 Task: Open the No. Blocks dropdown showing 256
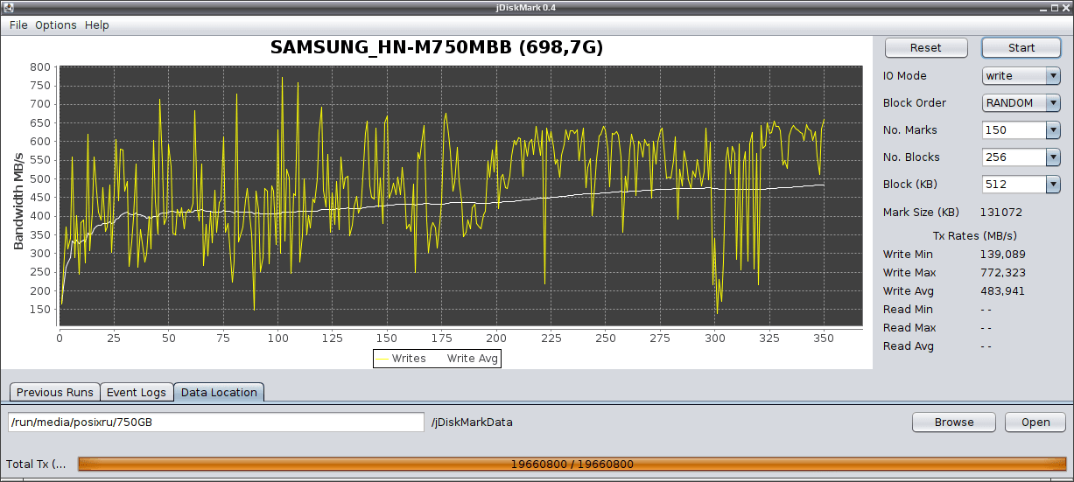1021,157
